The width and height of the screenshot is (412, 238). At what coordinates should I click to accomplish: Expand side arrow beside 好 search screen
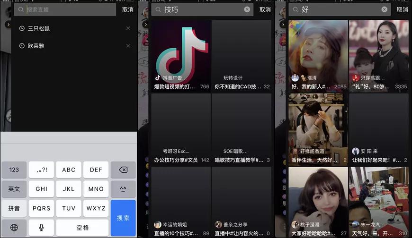coord(283,25)
